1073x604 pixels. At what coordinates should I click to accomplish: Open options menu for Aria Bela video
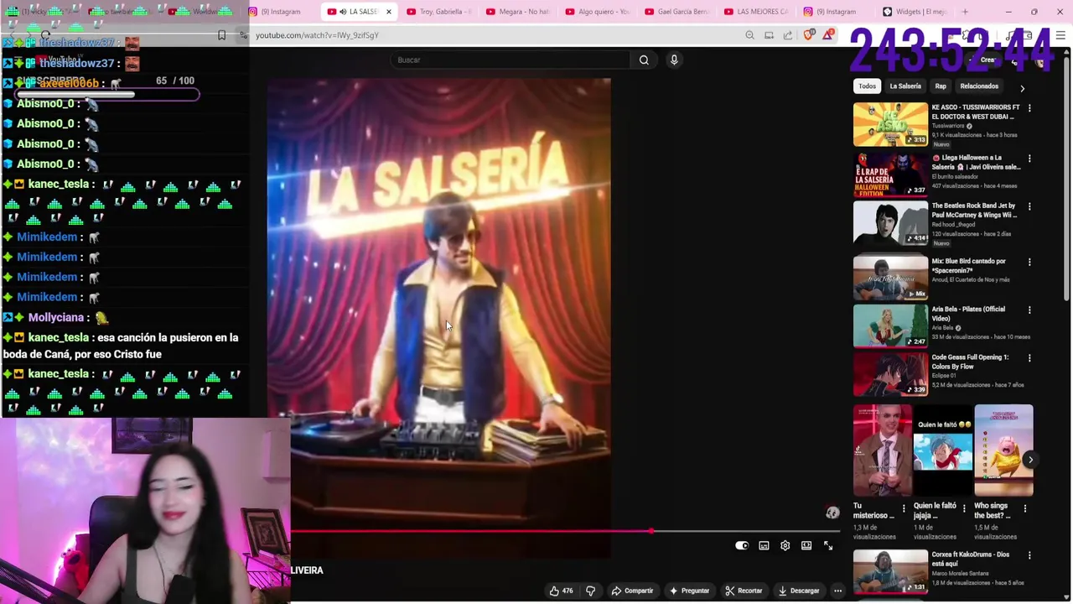[x=1029, y=310]
